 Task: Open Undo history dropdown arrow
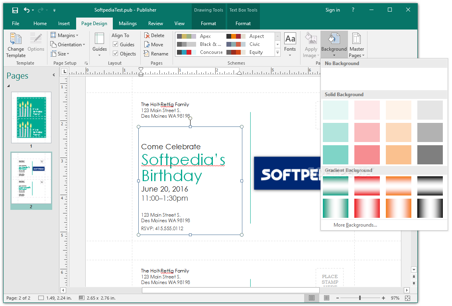click(x=33, y=10)
